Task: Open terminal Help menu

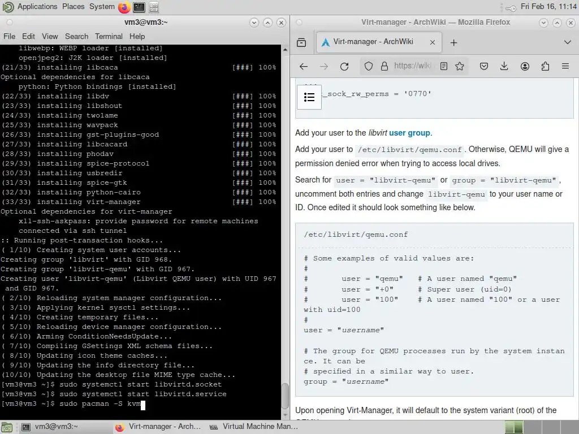Action: (137, 37)
